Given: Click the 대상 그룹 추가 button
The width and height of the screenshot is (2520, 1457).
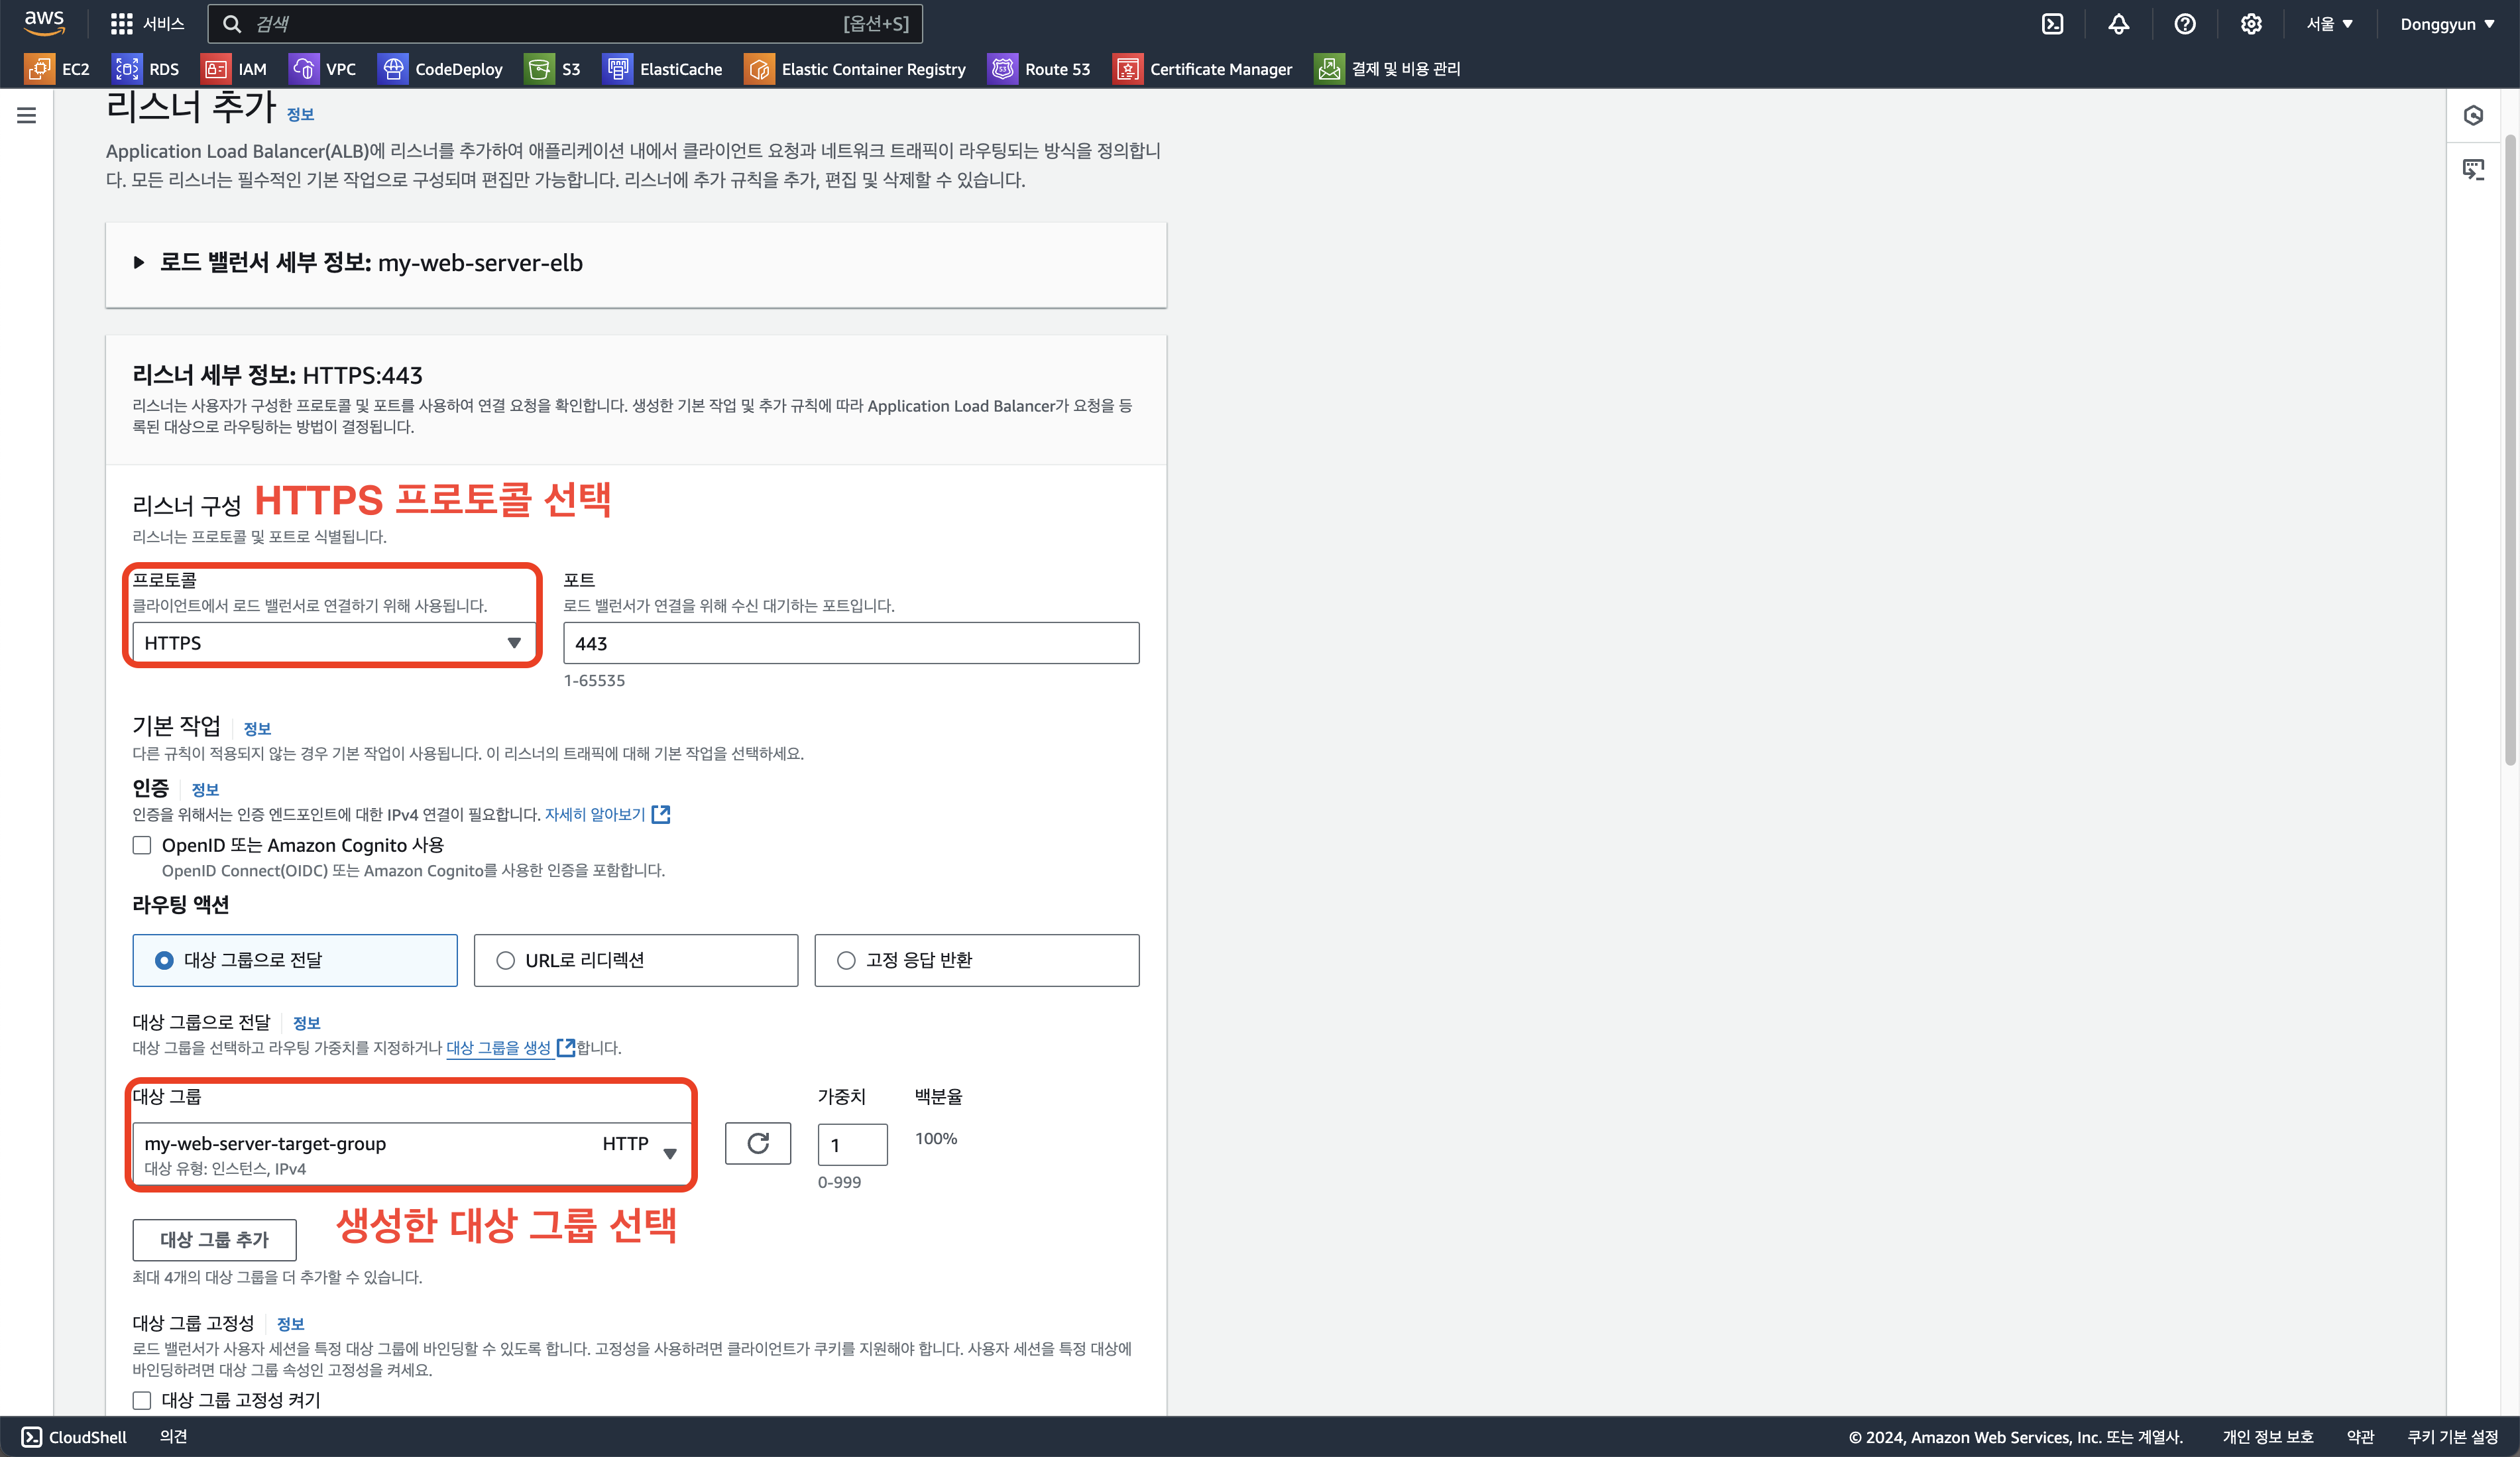Looking at the screenshot, I should coord(214,1240).
